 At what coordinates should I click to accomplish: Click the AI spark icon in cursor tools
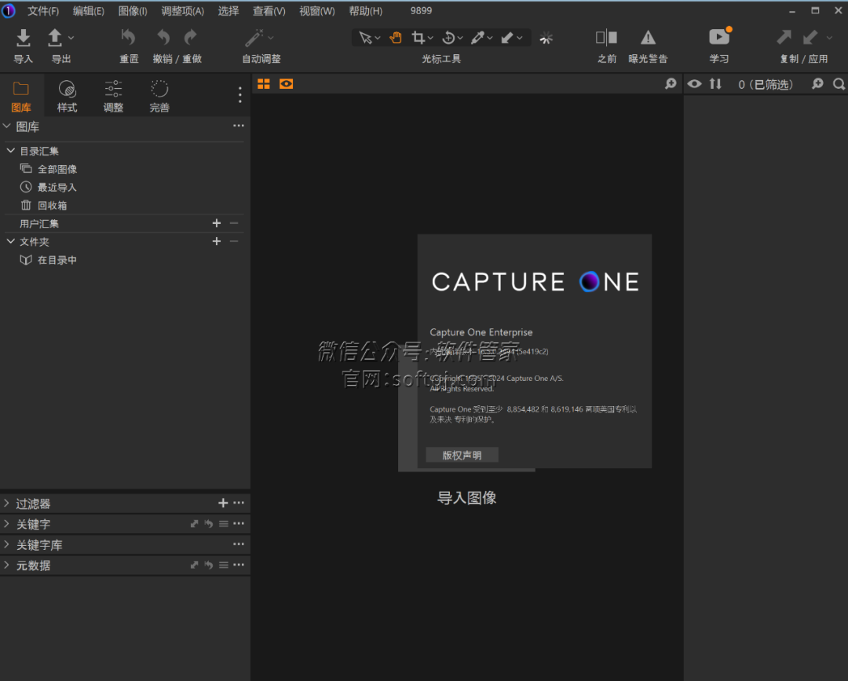pos(546,38)
